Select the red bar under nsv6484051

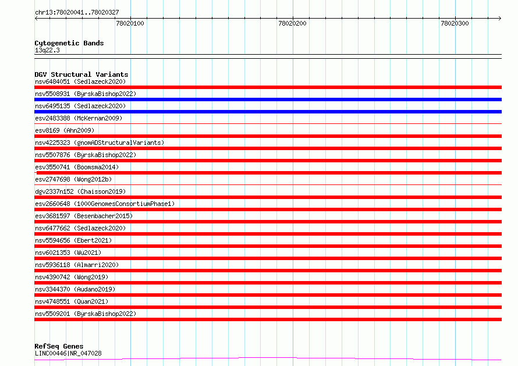(268, 87)
